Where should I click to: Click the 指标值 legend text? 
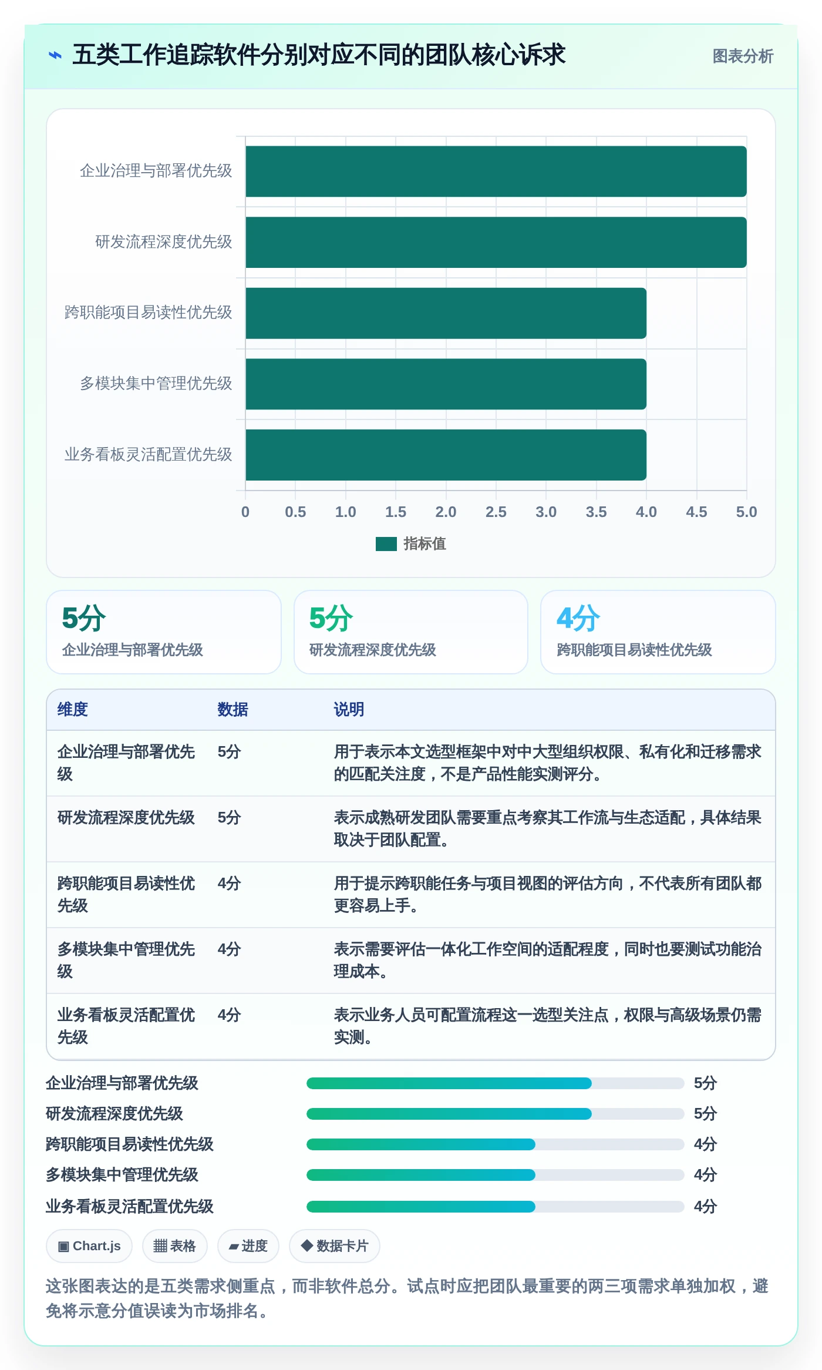click(425, 544)
